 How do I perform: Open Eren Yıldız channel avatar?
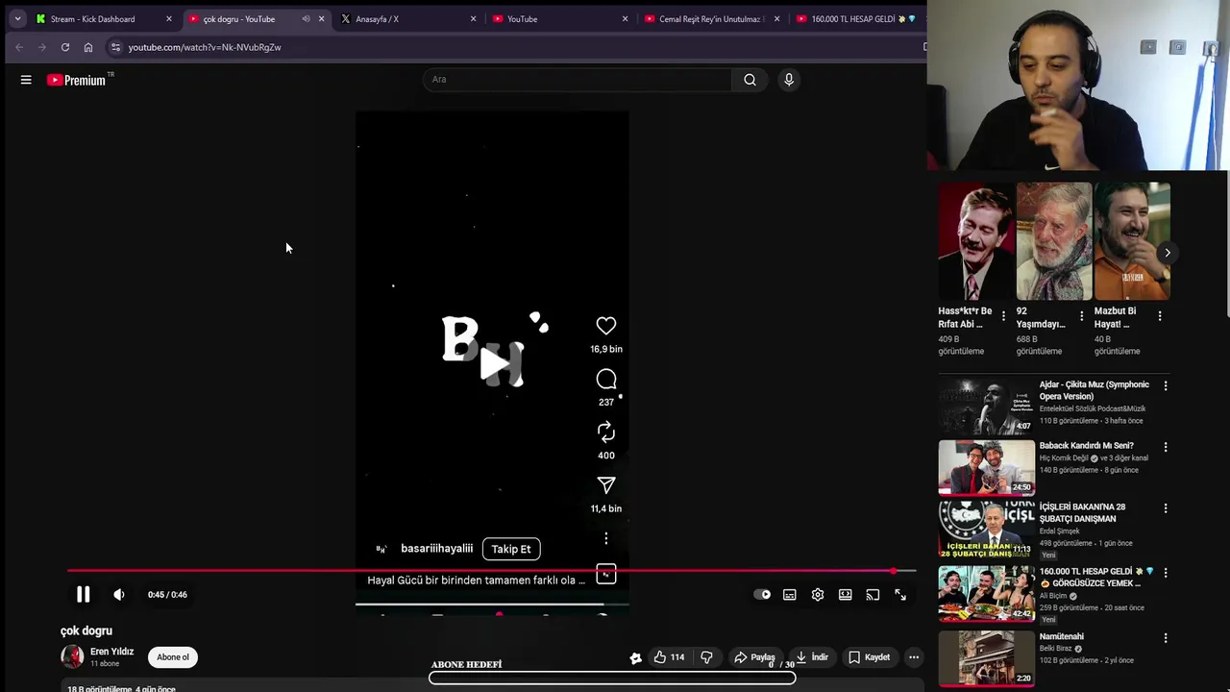[x=72, y=656]
